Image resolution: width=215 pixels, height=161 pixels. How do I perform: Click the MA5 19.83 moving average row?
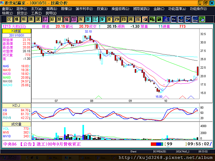(x=16, y=66)
